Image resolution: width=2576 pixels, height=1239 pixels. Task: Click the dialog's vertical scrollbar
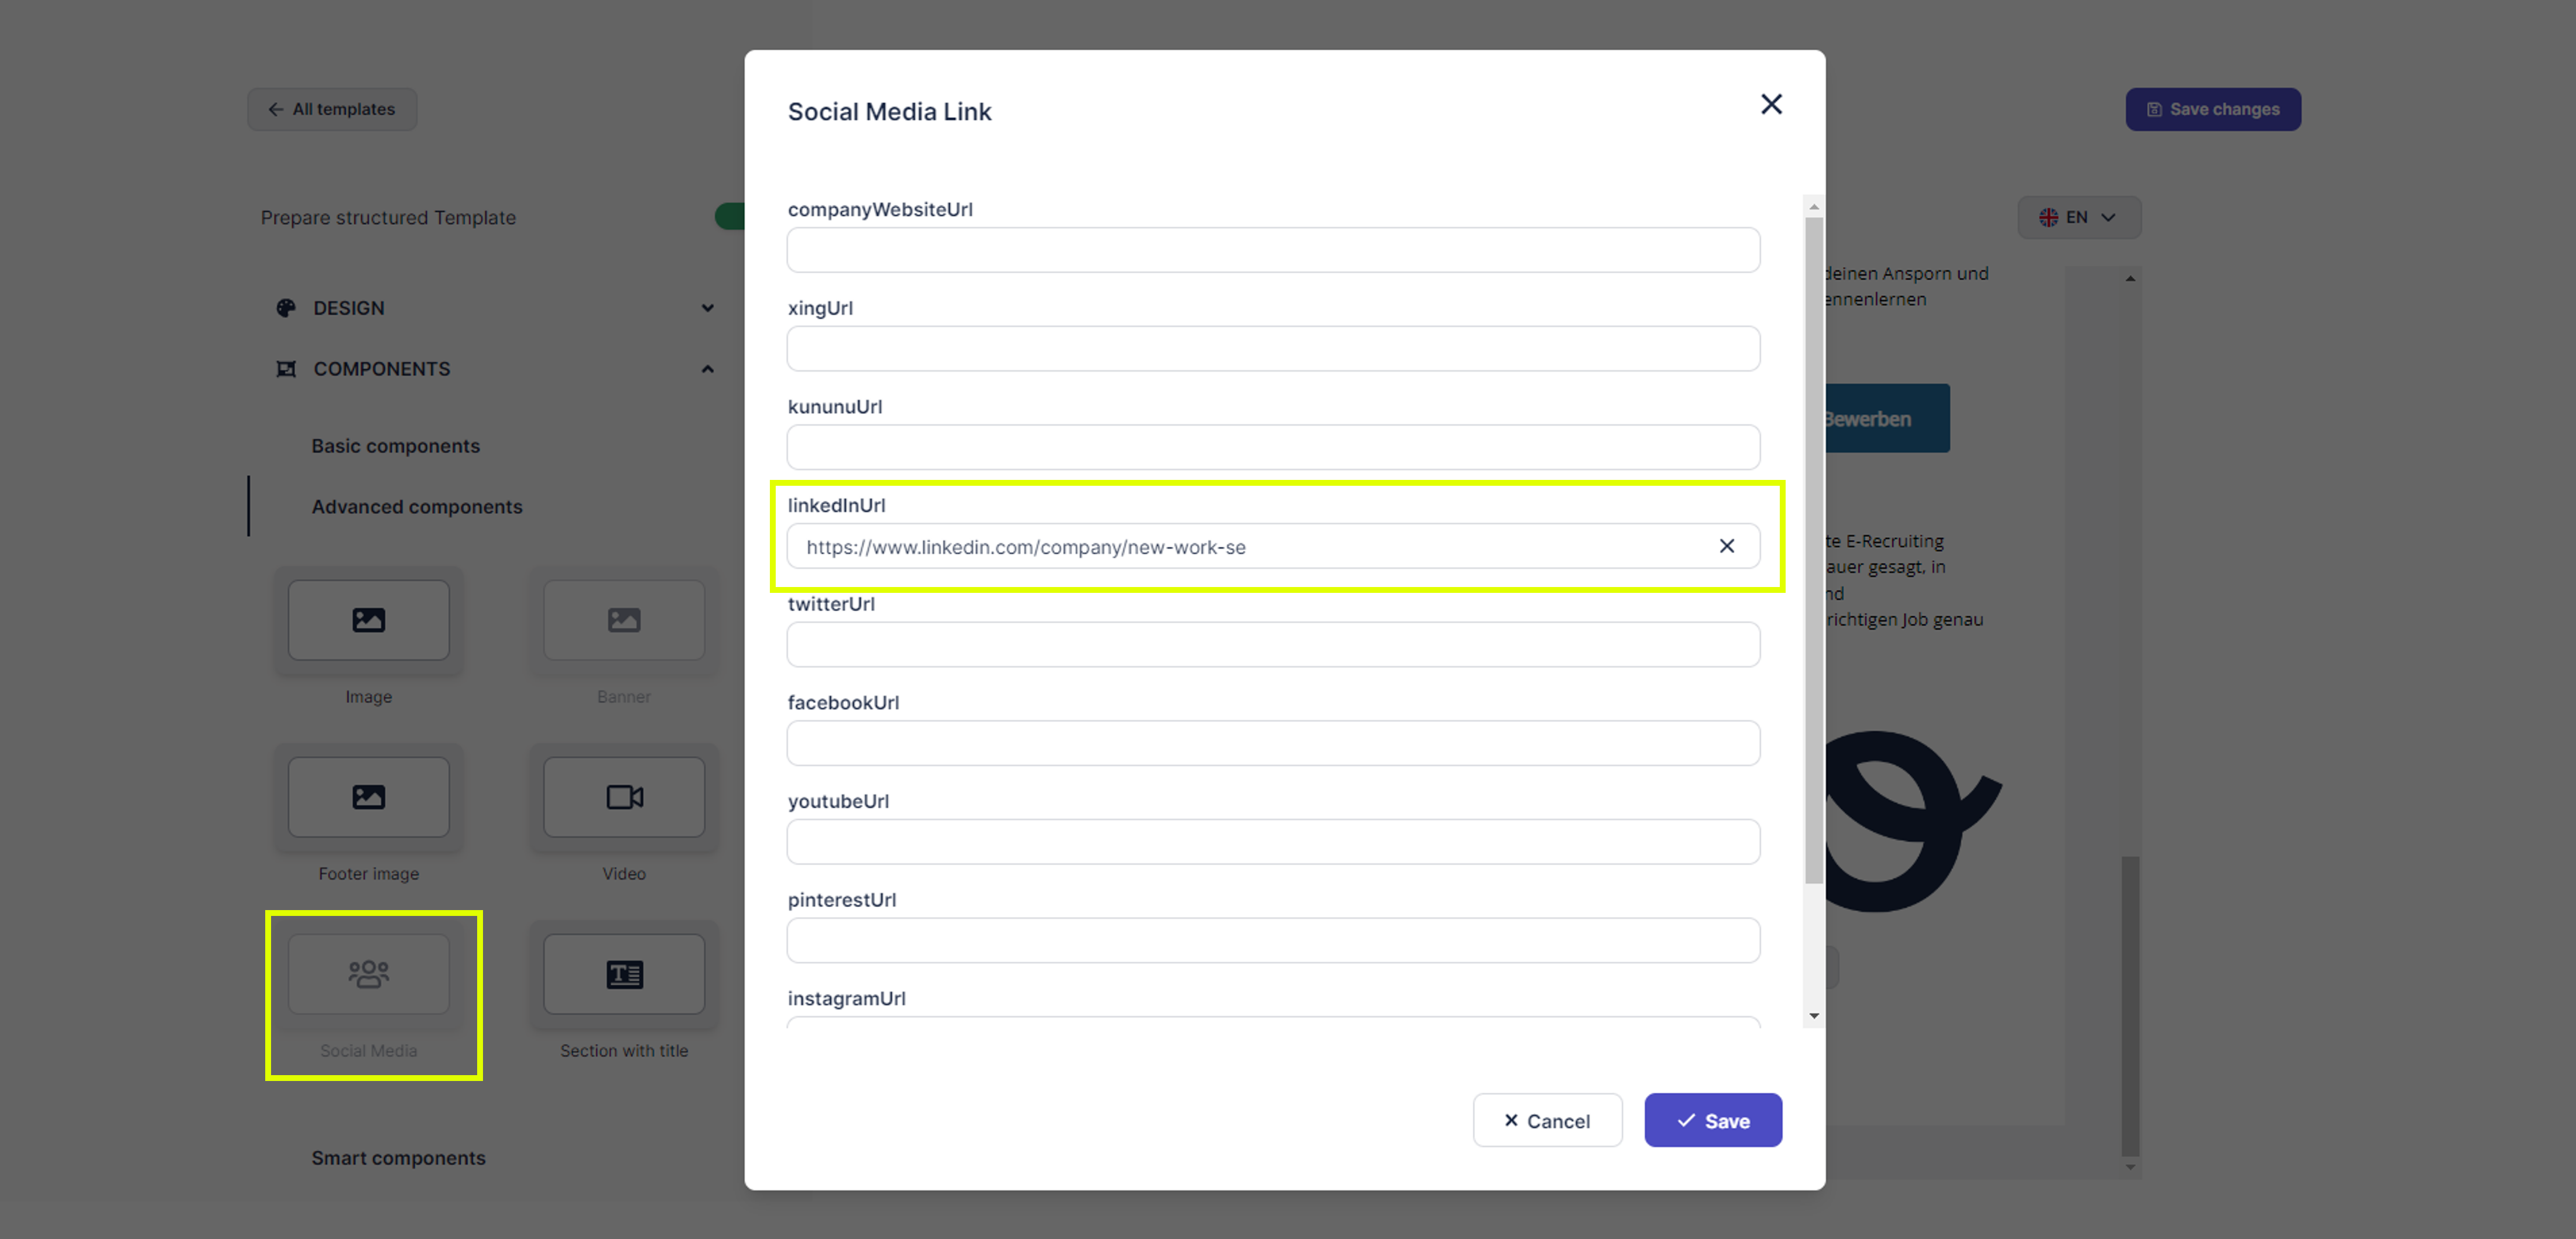[1813, 550]
